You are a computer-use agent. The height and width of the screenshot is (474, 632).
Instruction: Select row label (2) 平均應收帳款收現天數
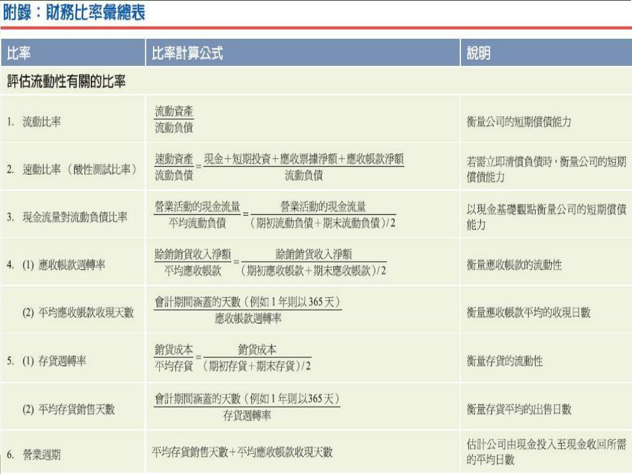78,312
